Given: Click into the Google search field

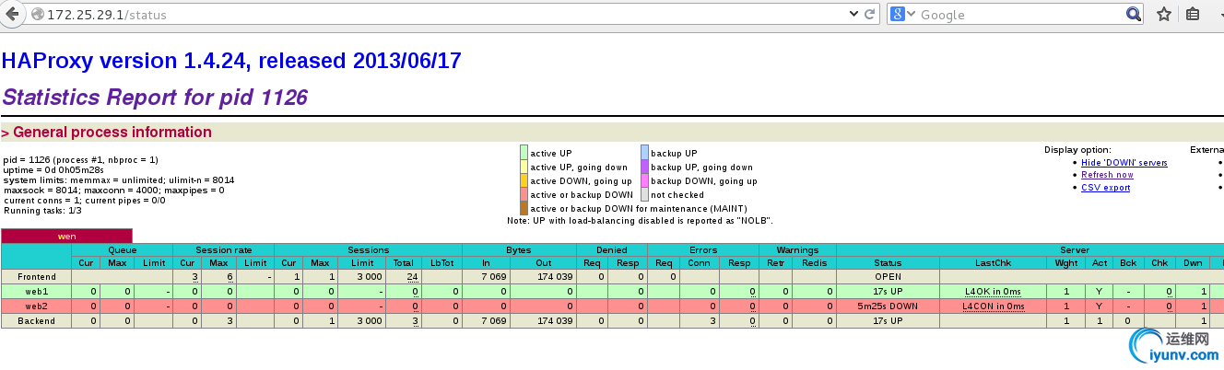Looking at the screenshot, I should (1020, 15).
